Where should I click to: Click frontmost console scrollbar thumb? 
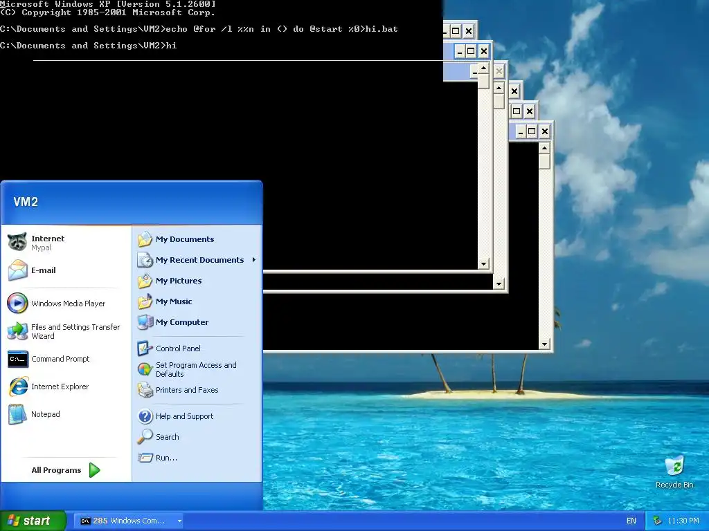[x=544, y=161]
